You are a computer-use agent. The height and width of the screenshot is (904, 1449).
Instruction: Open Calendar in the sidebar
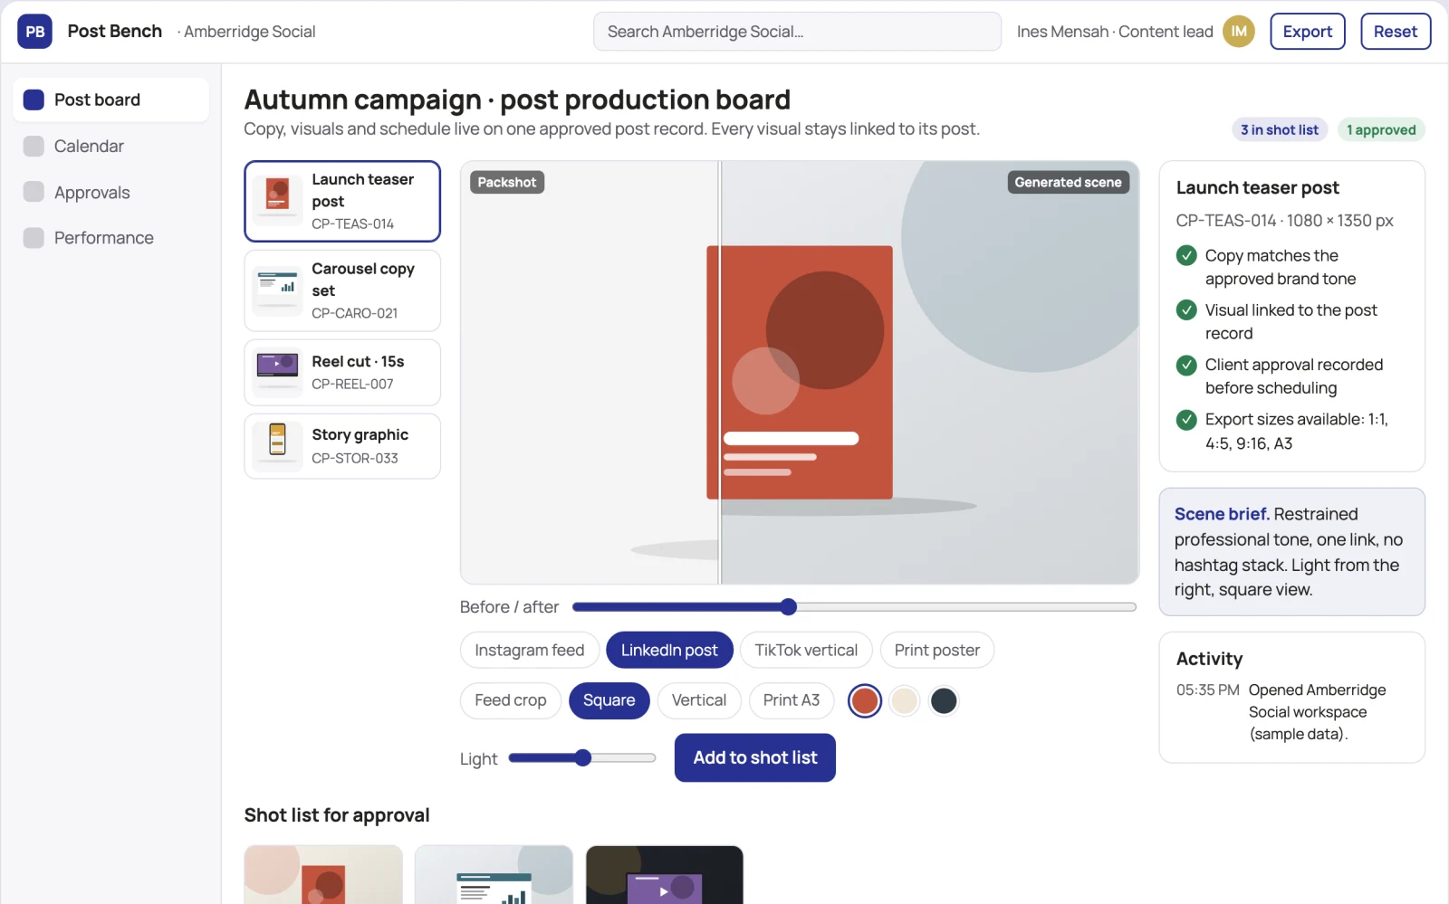pos(111,146)
